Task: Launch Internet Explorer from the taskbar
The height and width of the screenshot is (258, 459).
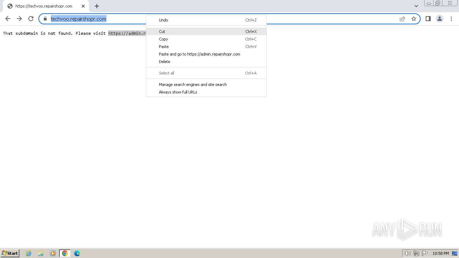Action: tap(29, 253)
